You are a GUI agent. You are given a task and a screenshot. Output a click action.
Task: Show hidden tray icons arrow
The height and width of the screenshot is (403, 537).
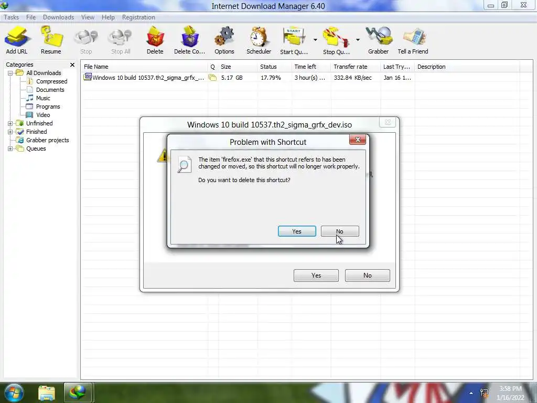click(x=471, y=393)
